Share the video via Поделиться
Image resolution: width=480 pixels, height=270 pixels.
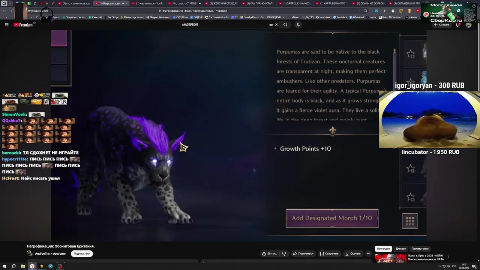click(x=303, y=253)
